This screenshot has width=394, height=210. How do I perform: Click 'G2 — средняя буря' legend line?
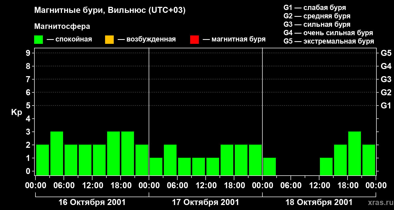[317, 16]
